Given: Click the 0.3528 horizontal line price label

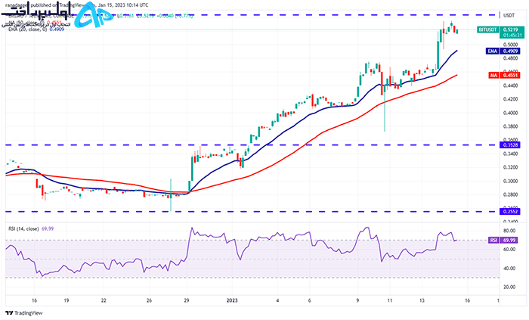Looking at the screenshot, I should (510, 144).
